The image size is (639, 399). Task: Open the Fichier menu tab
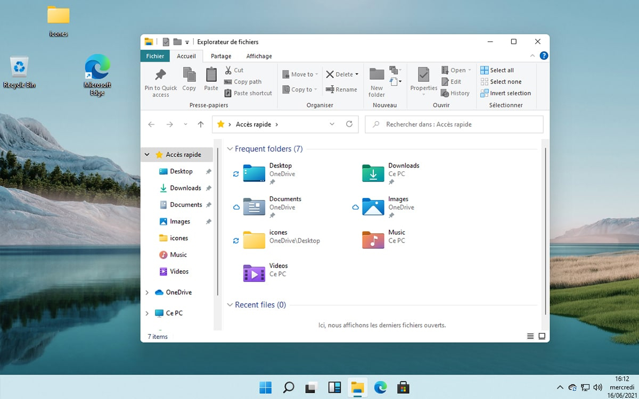tap(155, 56)
